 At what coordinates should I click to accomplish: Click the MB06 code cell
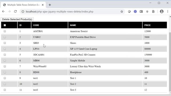[x=49, y=61]
